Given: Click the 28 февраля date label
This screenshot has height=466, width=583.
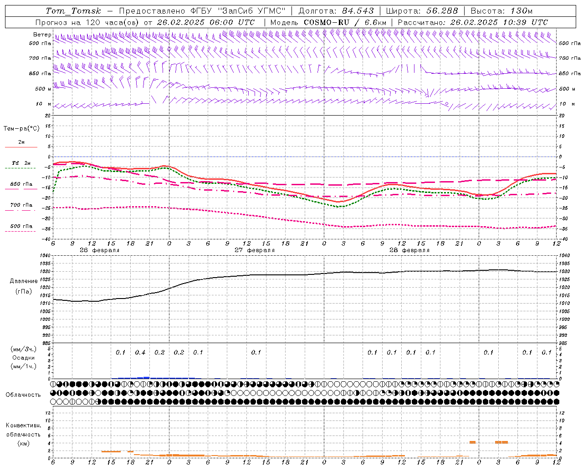Looking at the screenshot, I should click(x=409, y=250).
